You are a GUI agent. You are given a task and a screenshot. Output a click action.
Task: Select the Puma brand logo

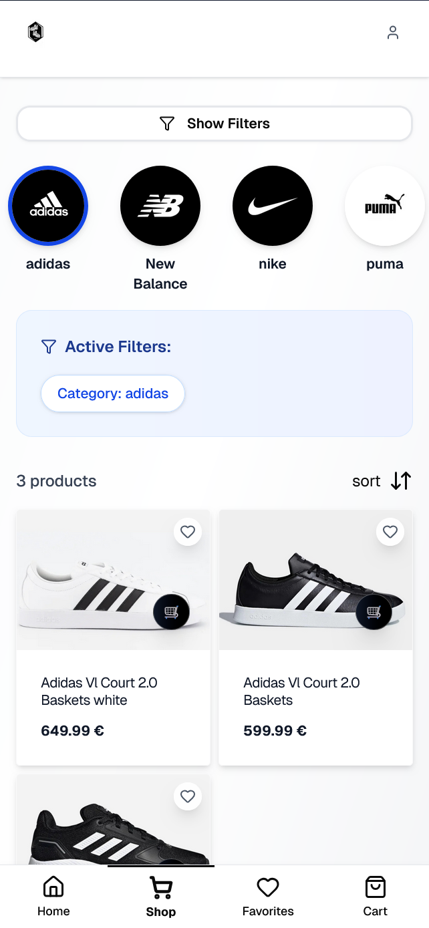tap(385, 206)
